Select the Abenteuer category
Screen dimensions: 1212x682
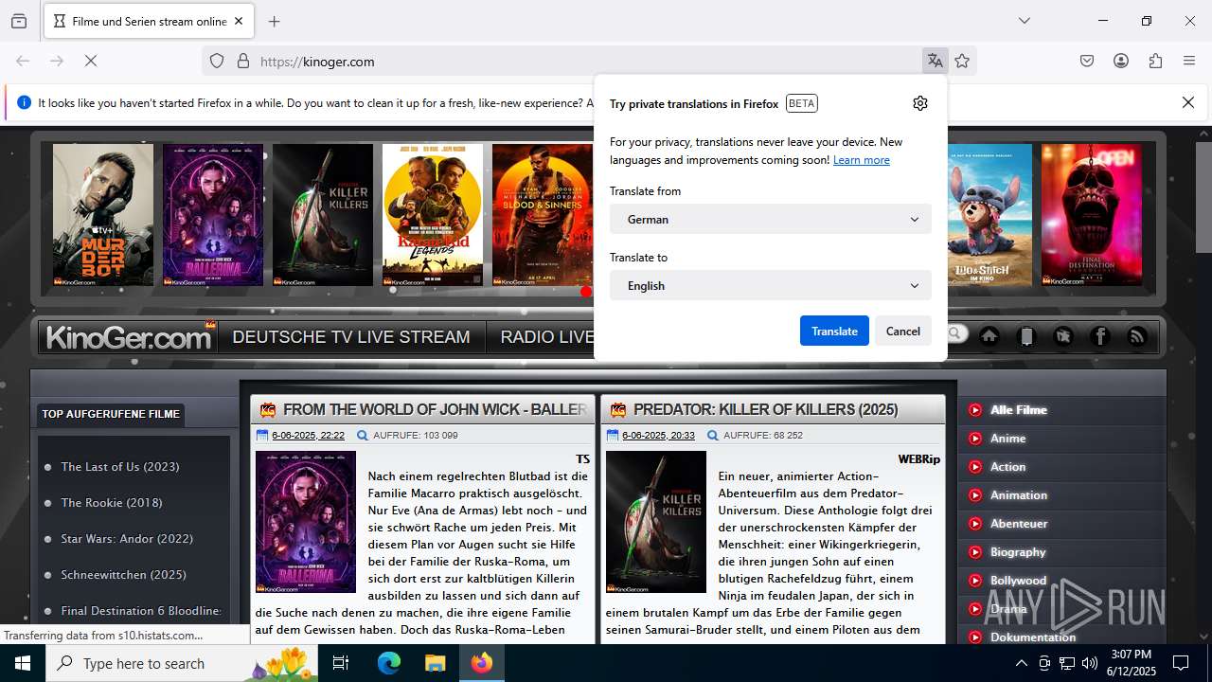(x=1019, y=524)
